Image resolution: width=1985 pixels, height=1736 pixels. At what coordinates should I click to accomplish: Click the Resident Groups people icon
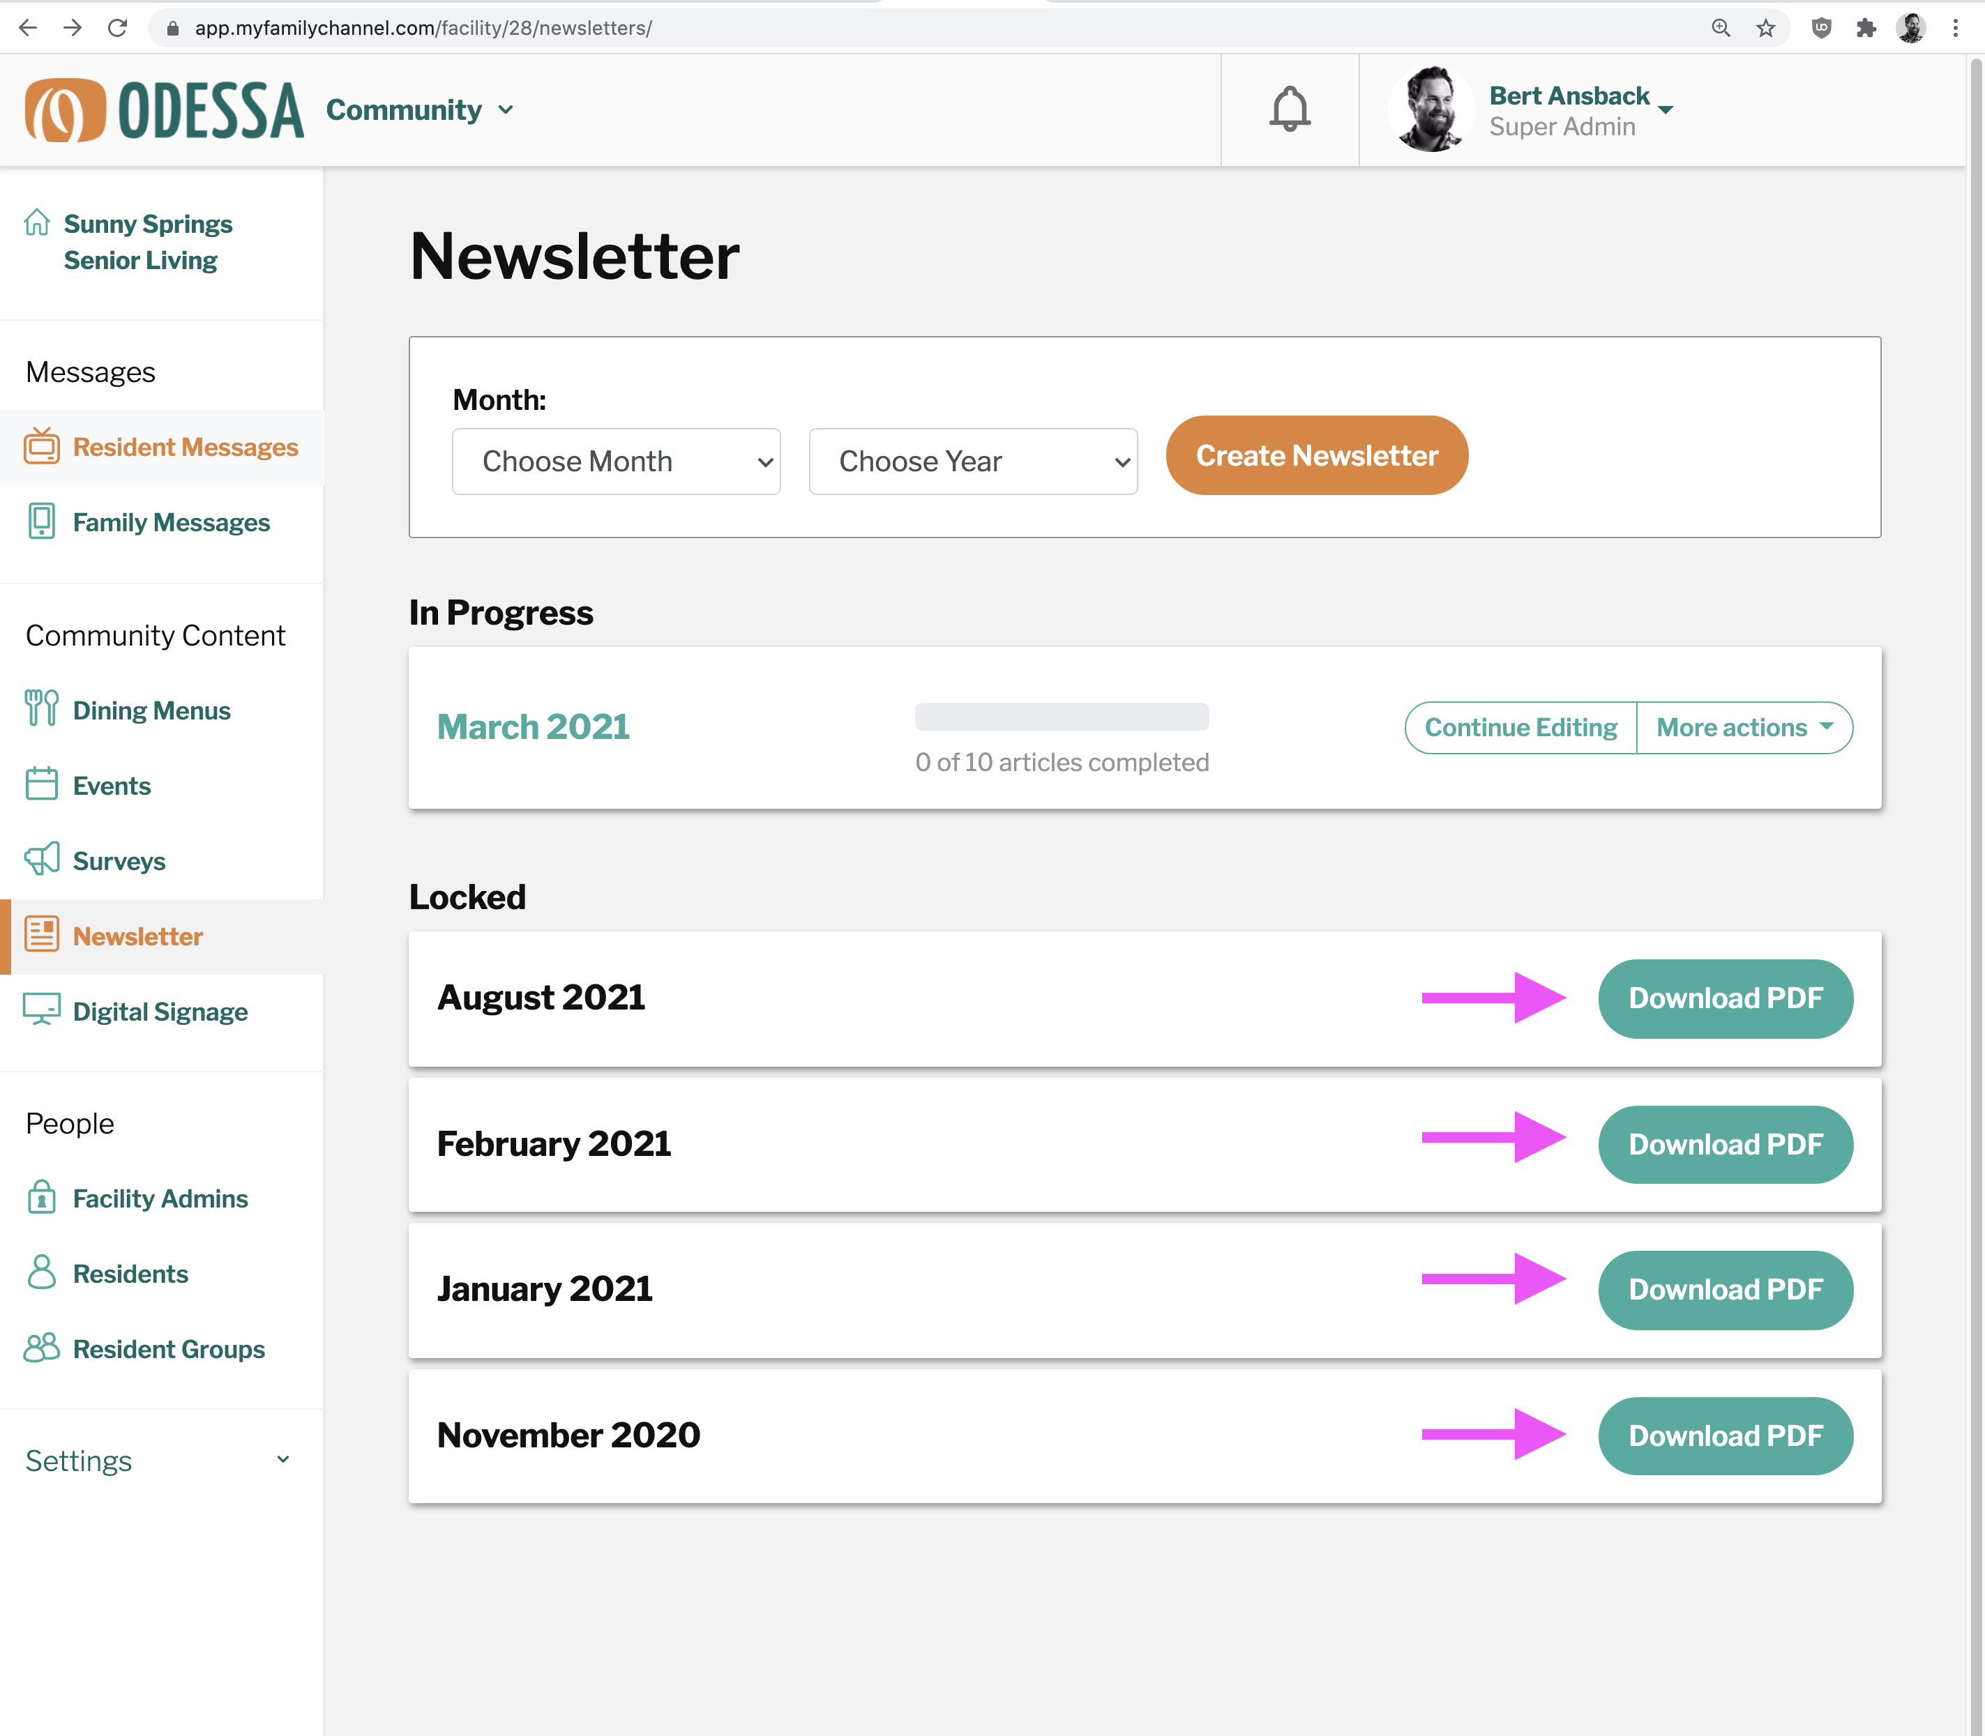tap(42, 1348)
